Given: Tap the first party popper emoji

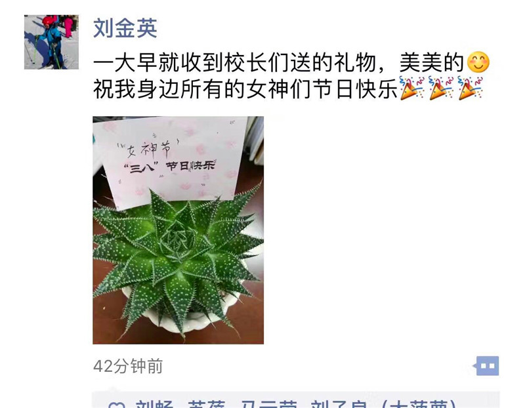Looking at the screenshot, I should tap(411, 89).
